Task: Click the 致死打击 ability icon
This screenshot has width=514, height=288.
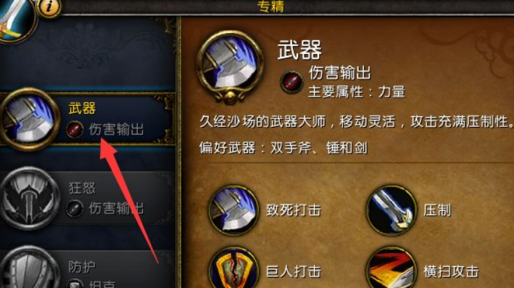Action: [234, 210]
